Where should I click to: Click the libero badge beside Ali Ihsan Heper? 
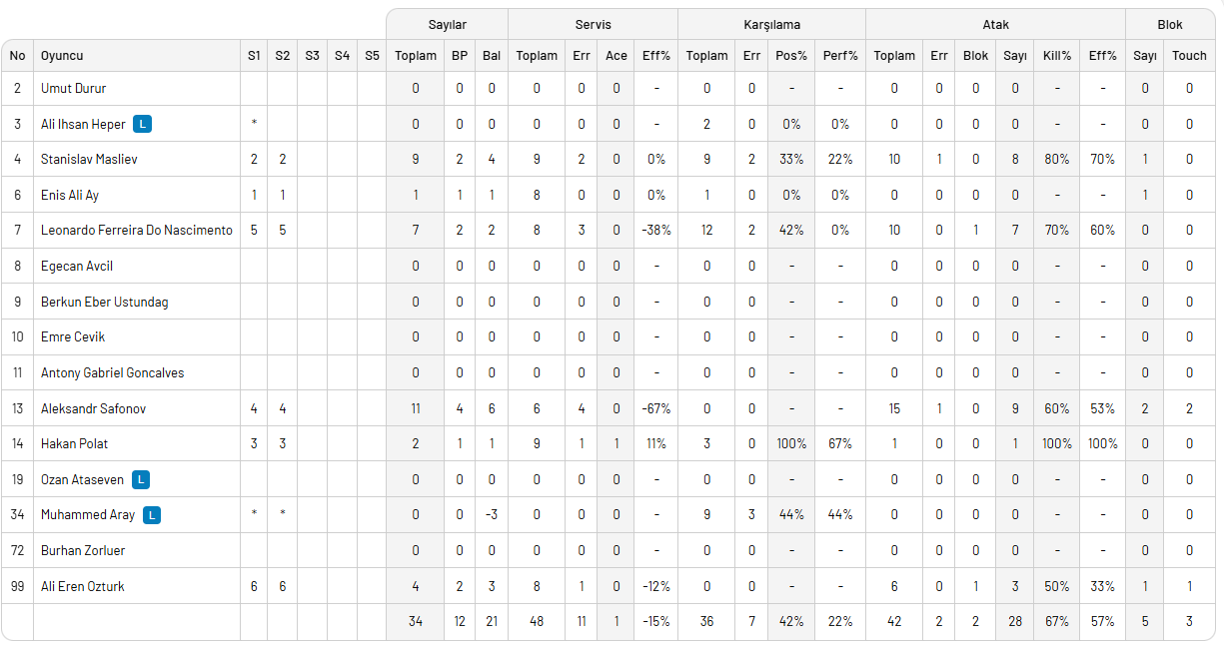pos(144,124)
